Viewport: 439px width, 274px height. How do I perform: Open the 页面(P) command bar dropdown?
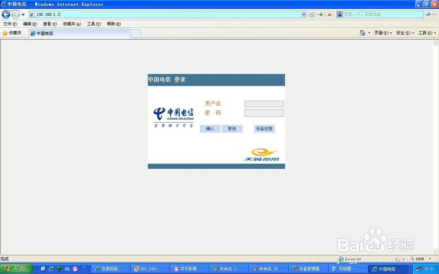[383, 33]
